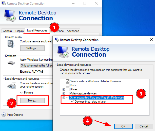Image resolution: width=155 pixels, height=131 pixels.
Task: Switch to the General tab
Action: [8, 31]
